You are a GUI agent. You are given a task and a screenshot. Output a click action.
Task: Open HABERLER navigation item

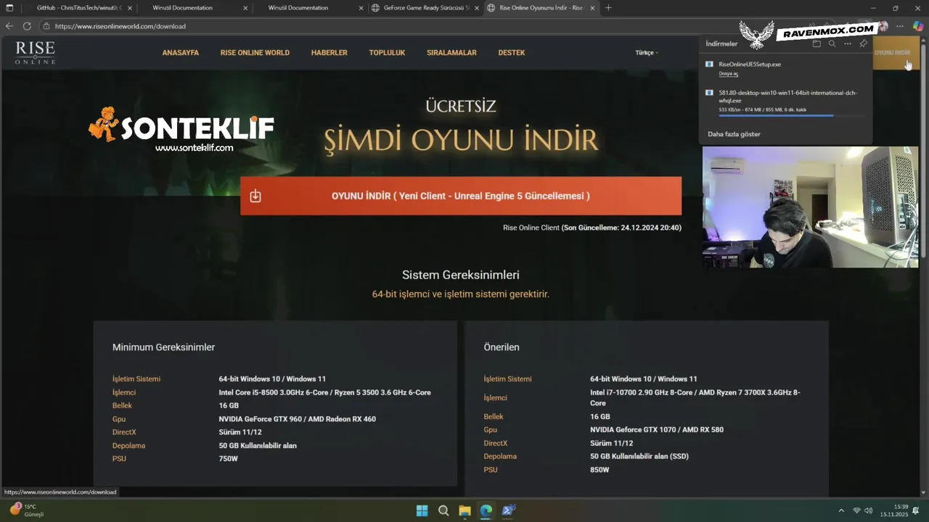pyautogui.click(x=329, y=52)
